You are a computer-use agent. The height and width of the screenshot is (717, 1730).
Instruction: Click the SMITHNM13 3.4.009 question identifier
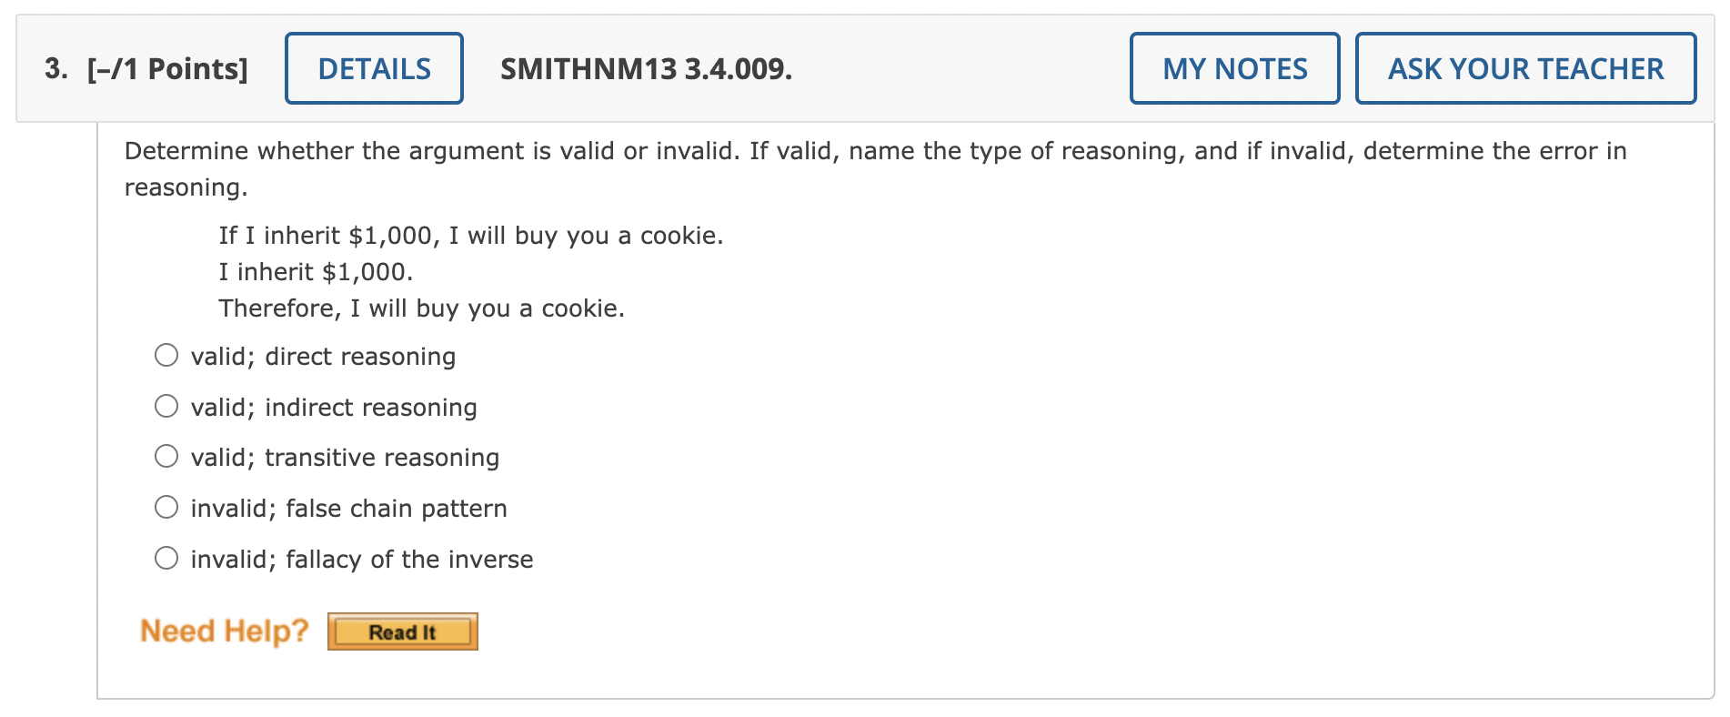645,68
